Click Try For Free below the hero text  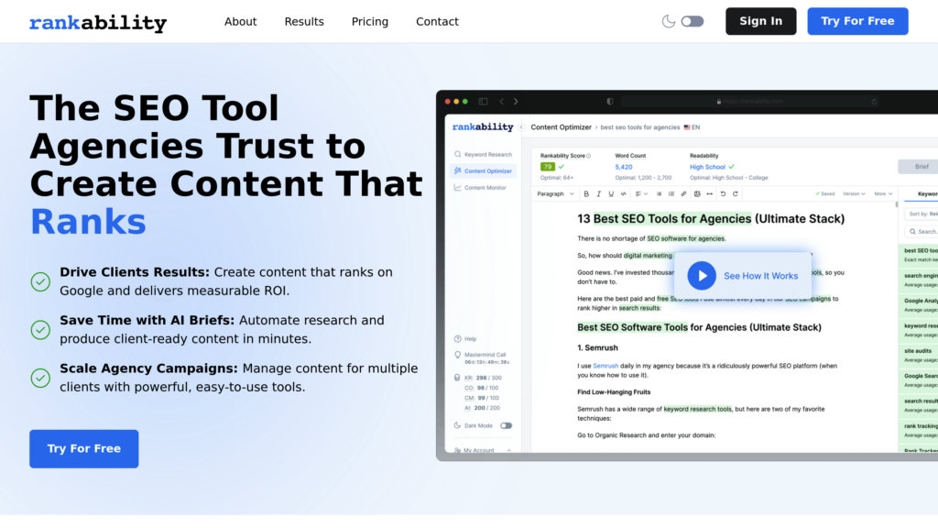(x=84, y=448)
